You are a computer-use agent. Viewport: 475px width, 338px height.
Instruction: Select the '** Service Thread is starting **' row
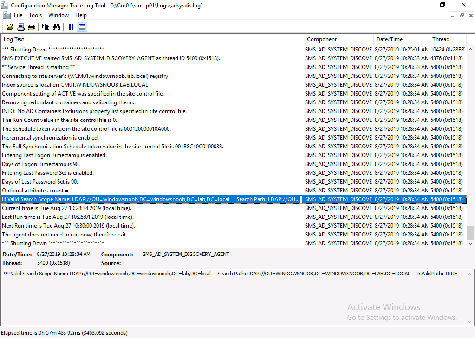tap(234, 67)
